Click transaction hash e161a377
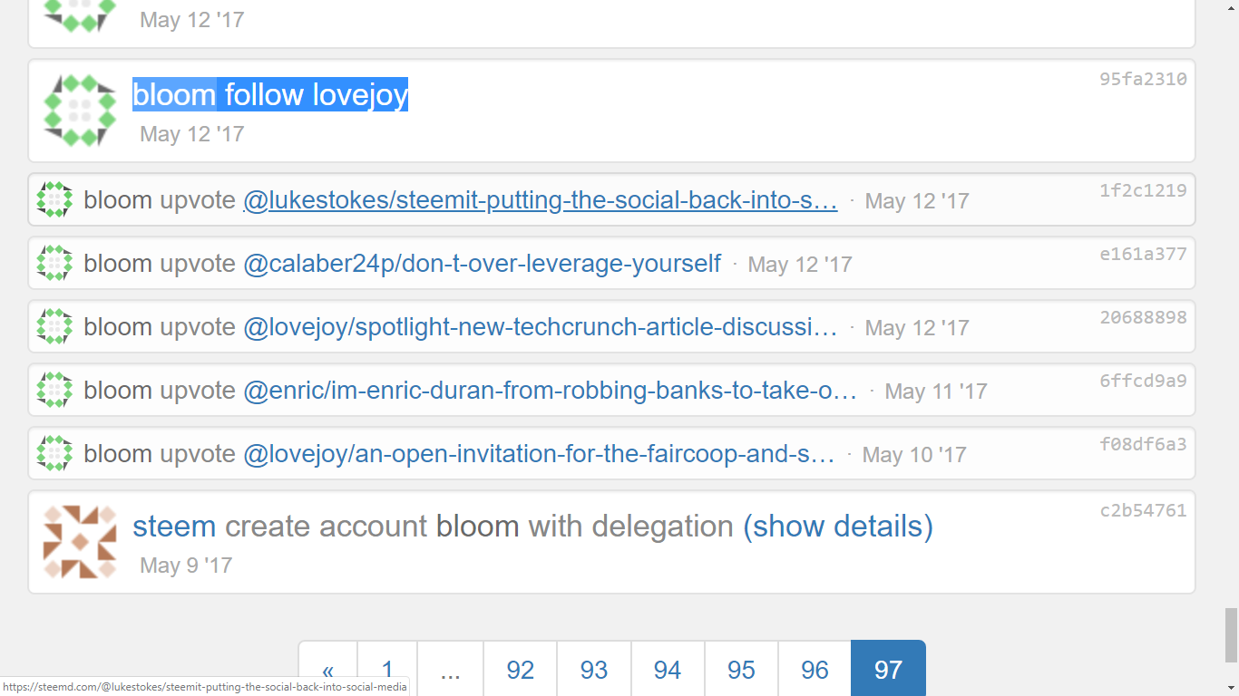Image resolution: width=1239 pixels, height=696 pixels. coord(1143,254)
